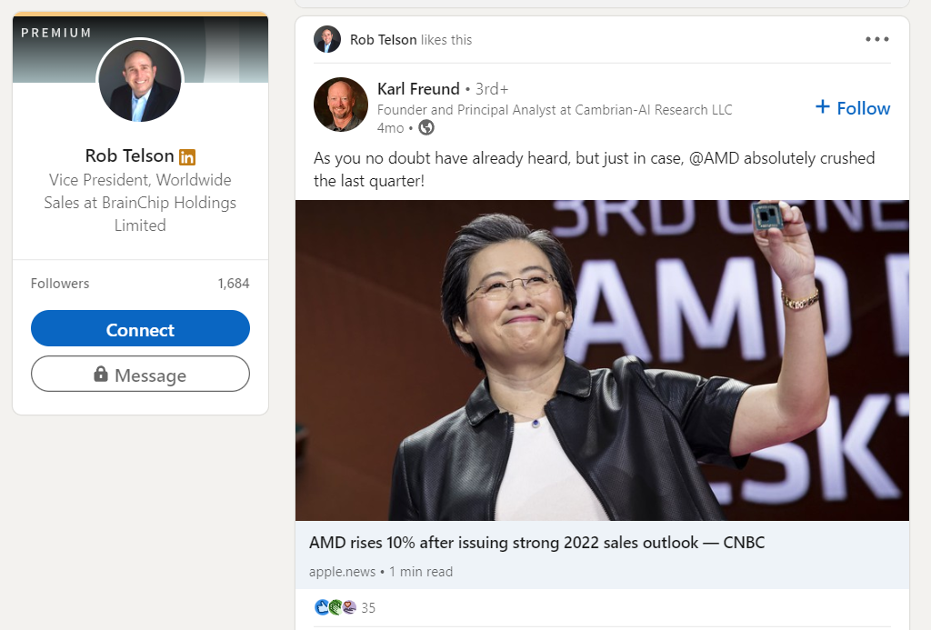Open Karl Freund's profile via his name
Screen dimensions: 931x630
pyautogui.click(x=418, y=89)
